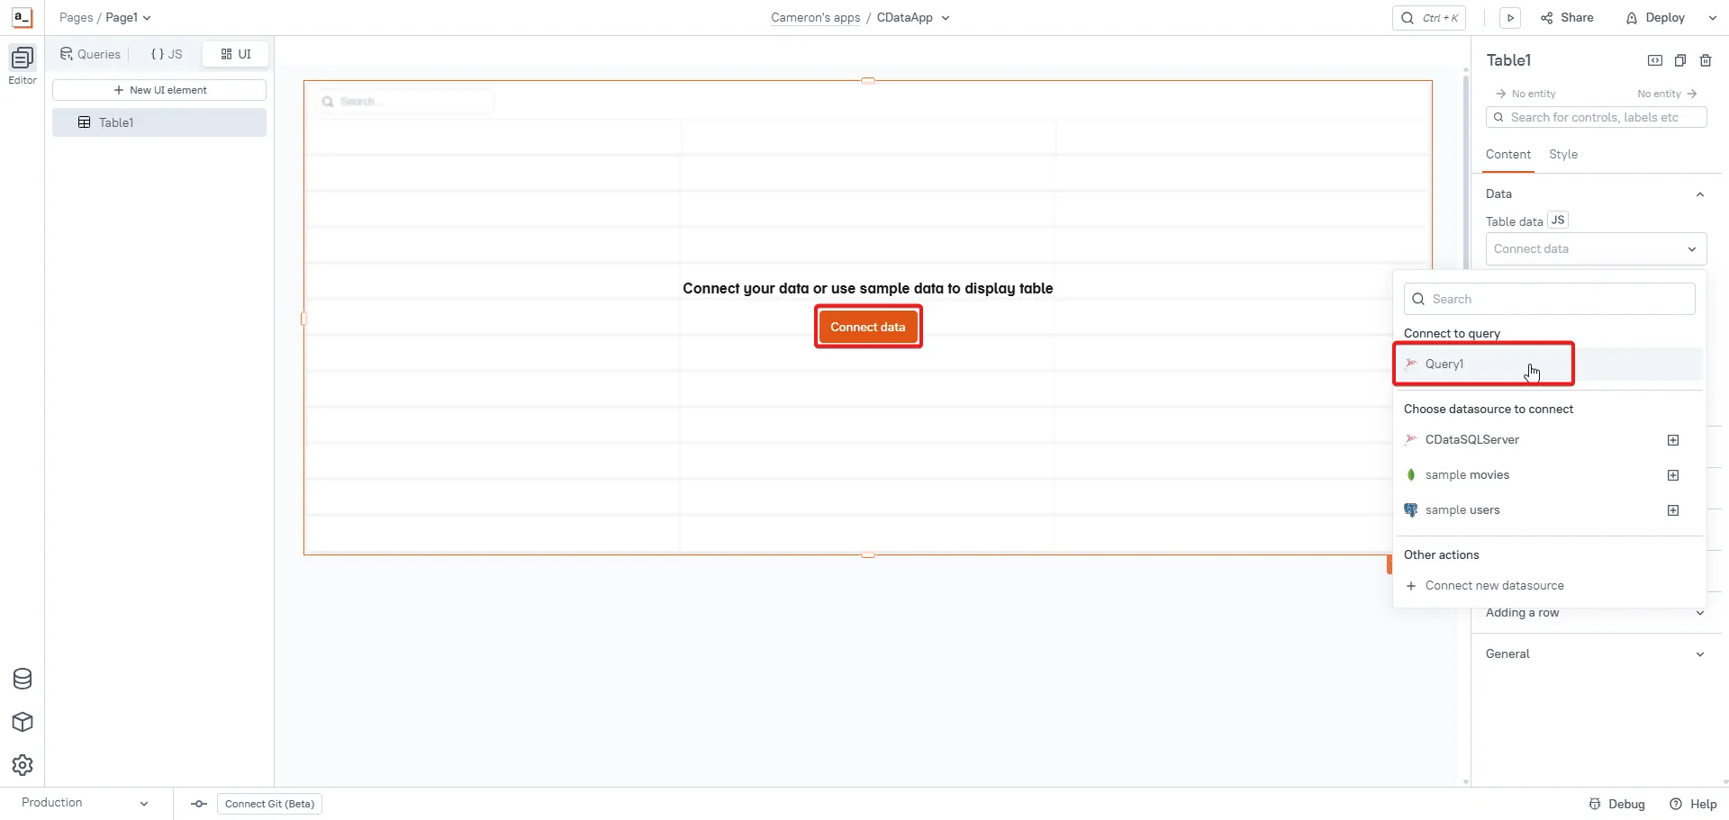The height and width of the screenshot is (820, 1729).
Task: Delete Table1 with the trash icon
Action: pos(1705,60)
